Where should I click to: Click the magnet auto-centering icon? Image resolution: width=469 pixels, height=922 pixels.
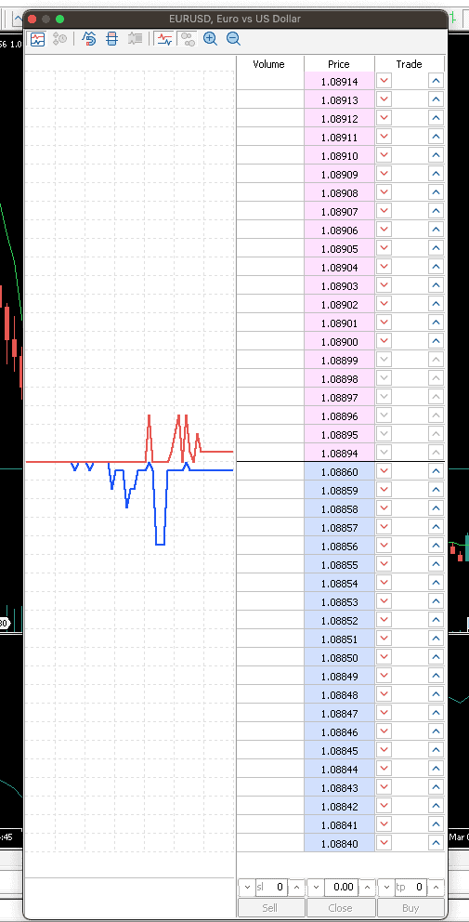tap(89, 39)
